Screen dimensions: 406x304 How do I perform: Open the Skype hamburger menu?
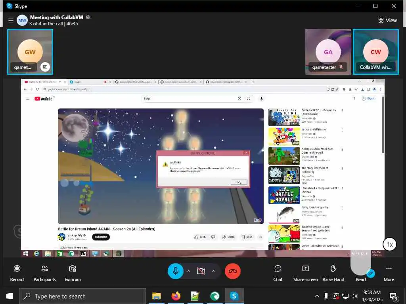(11, 20)
